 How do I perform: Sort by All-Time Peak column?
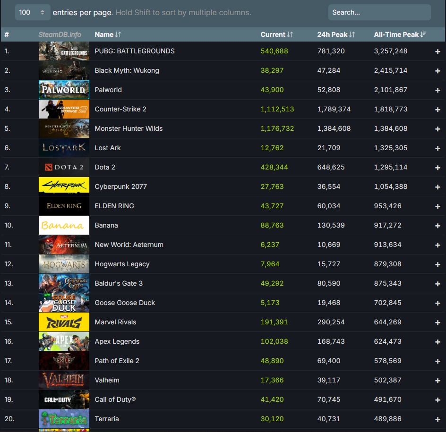(x=400, y=34)
